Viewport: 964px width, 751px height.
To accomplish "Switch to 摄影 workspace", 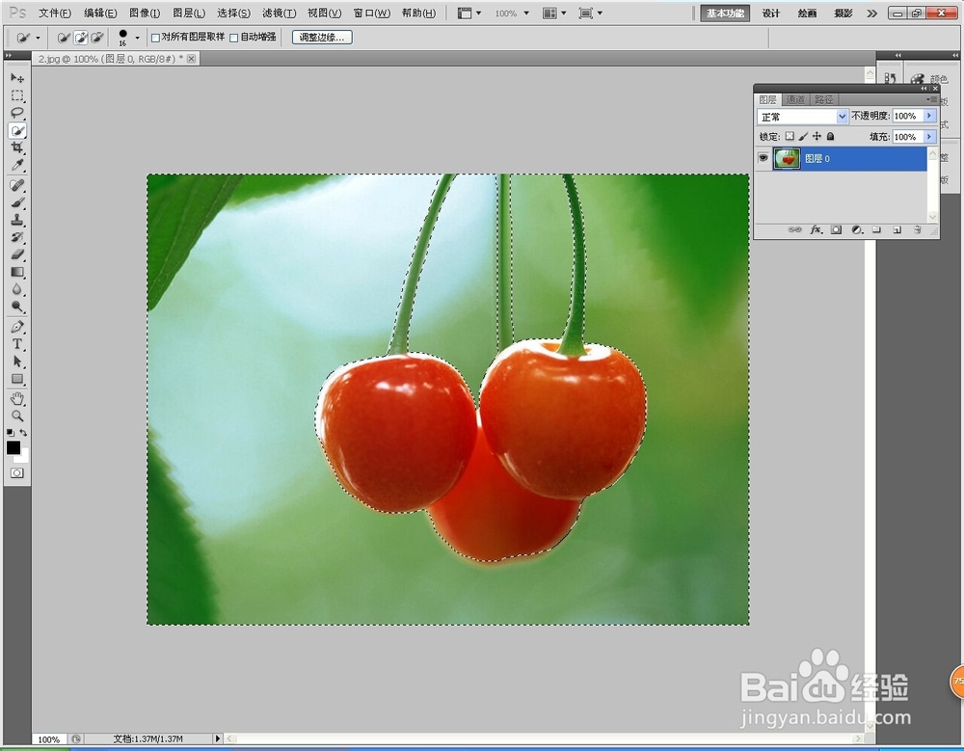I will 843,13.
